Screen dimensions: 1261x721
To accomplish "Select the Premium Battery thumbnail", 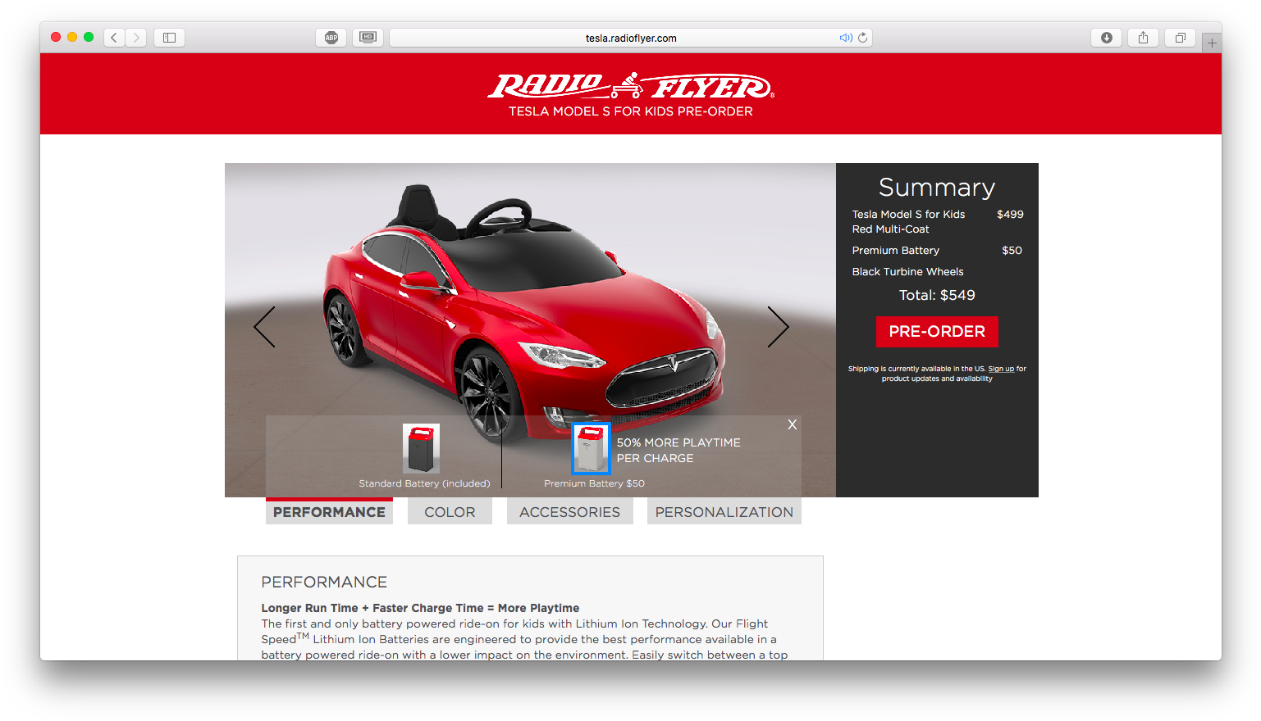I will [x=591, y=448].
